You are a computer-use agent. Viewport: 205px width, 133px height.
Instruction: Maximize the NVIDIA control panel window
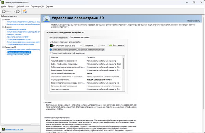point(194,2)
